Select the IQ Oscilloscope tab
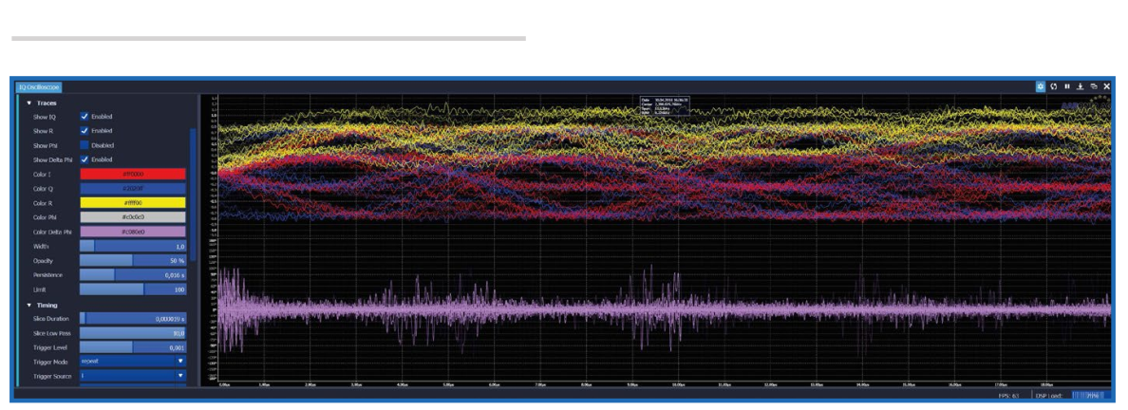Screen dimensions: 1128x410 coord(40,87)
